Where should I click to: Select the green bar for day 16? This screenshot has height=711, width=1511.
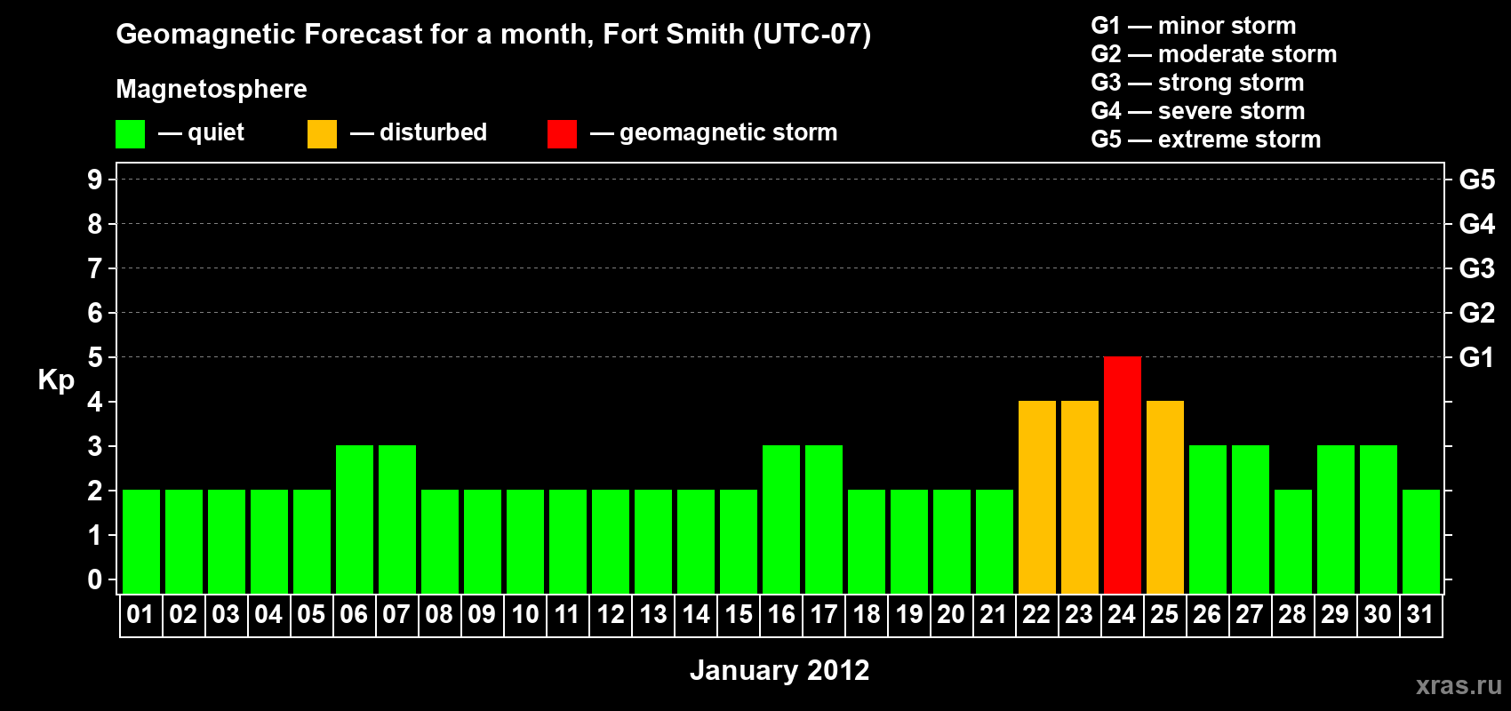coord(781,519)
